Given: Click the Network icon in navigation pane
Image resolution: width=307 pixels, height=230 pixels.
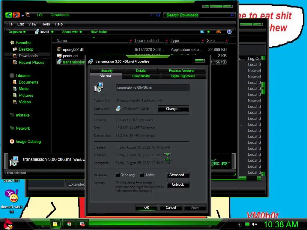Looking at the screenshot, I should coord(12,128).
